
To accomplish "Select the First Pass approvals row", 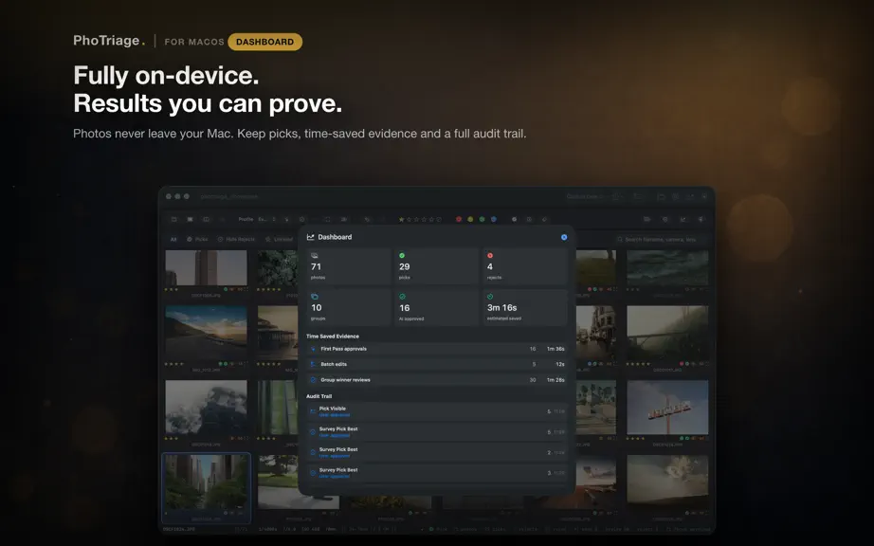I will click(x=436, y=349).
